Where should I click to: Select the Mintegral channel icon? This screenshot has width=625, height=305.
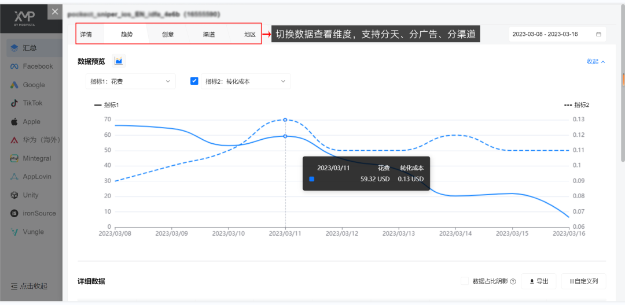pyautogui.click(x=14, y=158)
